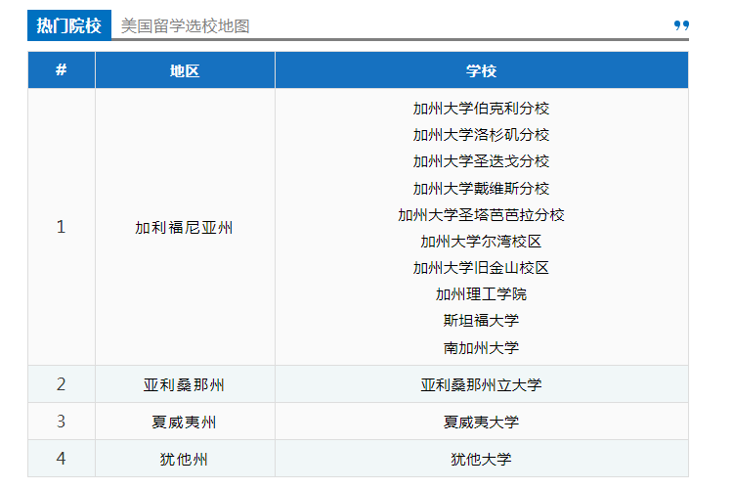The image size is (733, 490).
Task: Select the 亚利桑那州 region cell
Action: point(184,384)
